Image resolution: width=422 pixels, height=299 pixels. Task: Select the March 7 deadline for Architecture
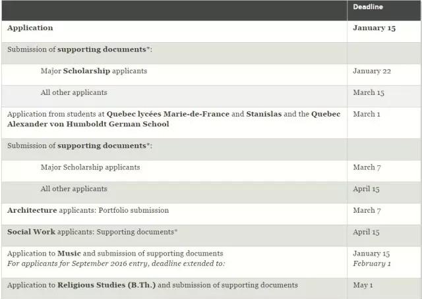(367, 211)
